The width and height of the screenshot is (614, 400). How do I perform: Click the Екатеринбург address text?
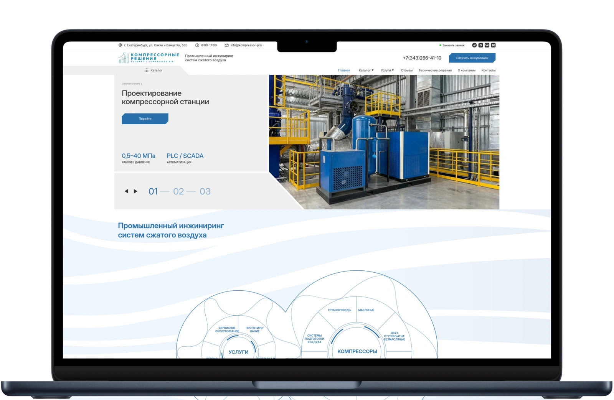point(156,45)
